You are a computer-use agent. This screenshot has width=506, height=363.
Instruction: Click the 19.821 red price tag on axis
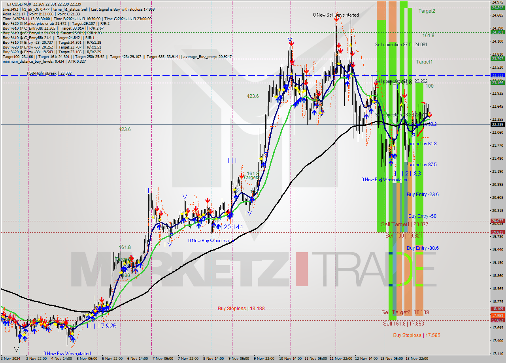497,232
